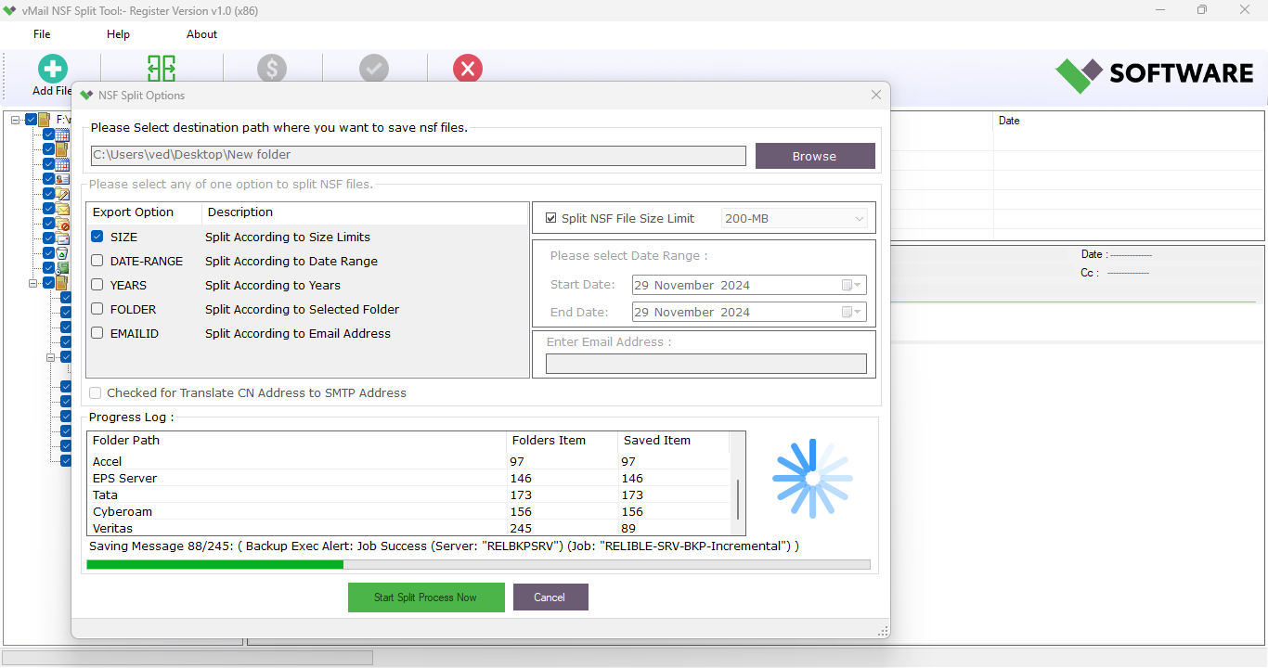This screenshot has width=1268, height=668.
Task: Collapse the lowest nested tree expander
Action: (x=51, y=357)
